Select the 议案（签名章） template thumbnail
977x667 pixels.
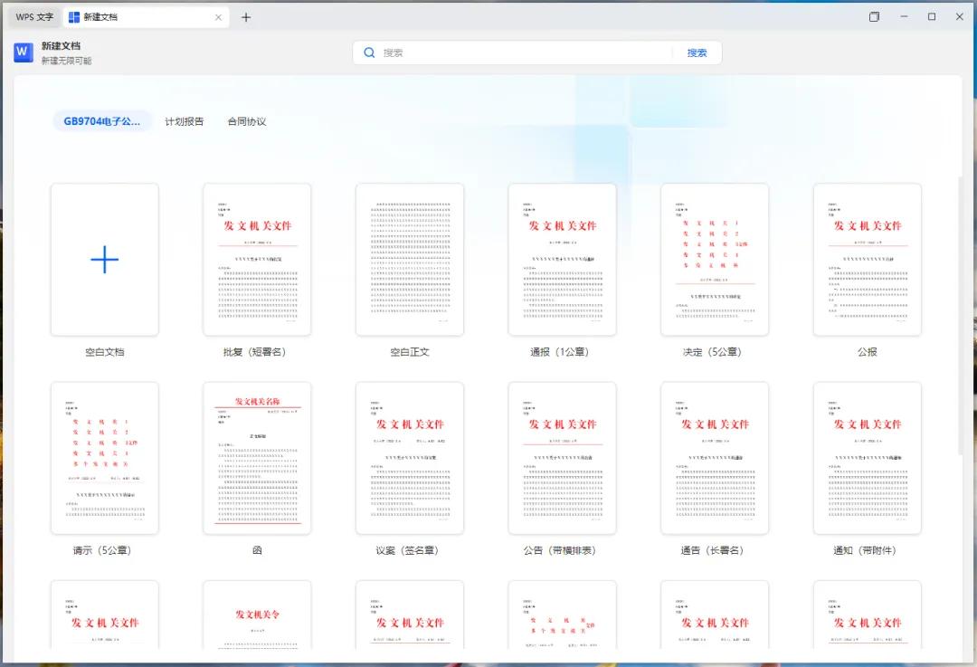point(410,458)
